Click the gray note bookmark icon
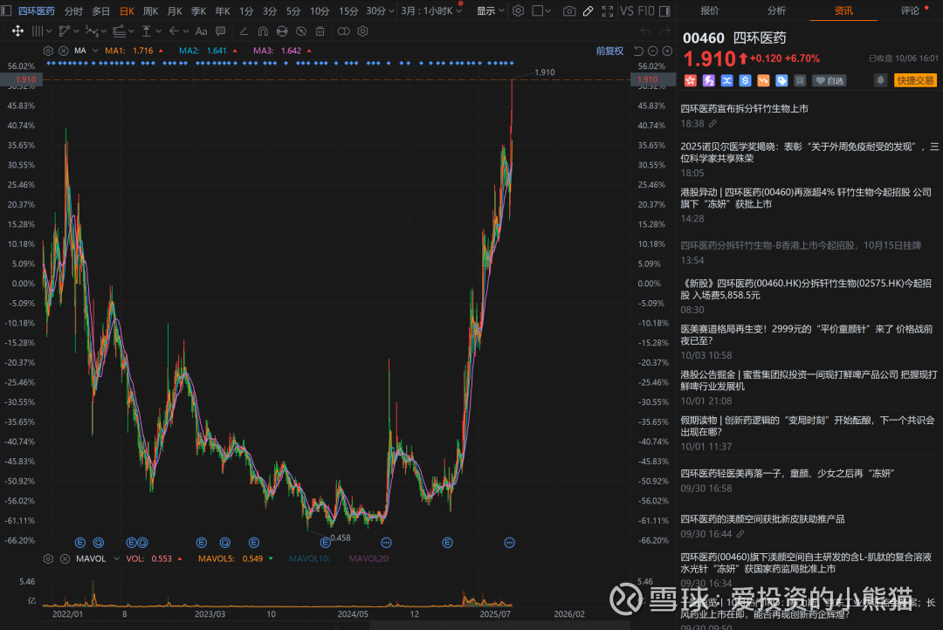943x630 pixels. 799,80
